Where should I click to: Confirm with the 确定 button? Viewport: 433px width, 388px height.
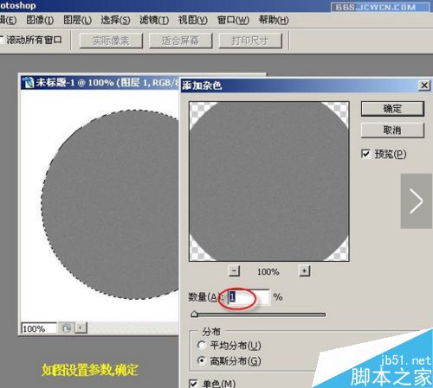point(392,109)
